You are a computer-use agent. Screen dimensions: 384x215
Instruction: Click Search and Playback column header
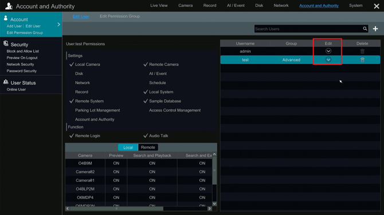(152, 156)
